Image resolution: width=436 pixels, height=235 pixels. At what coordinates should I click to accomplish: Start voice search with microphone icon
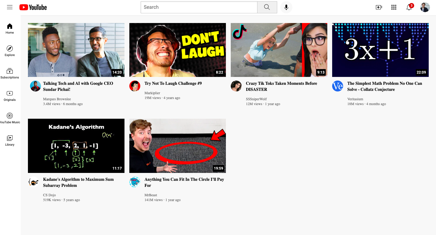tap(286, 7)
